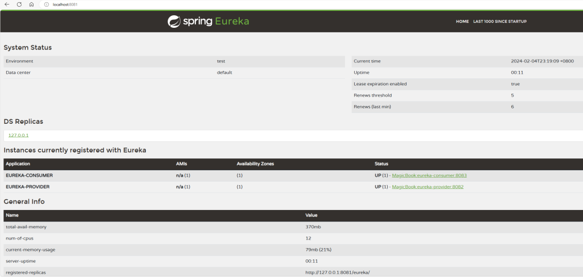Go to the browser home page icon

(x=31, y=5)
